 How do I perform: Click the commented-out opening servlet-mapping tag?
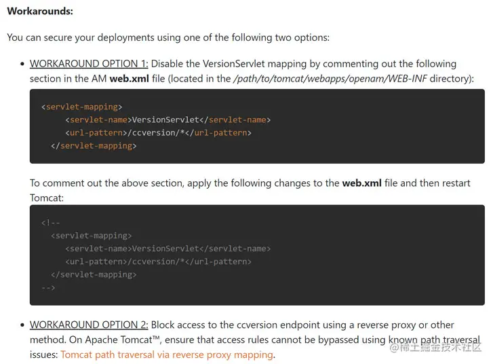coord(91,236)
